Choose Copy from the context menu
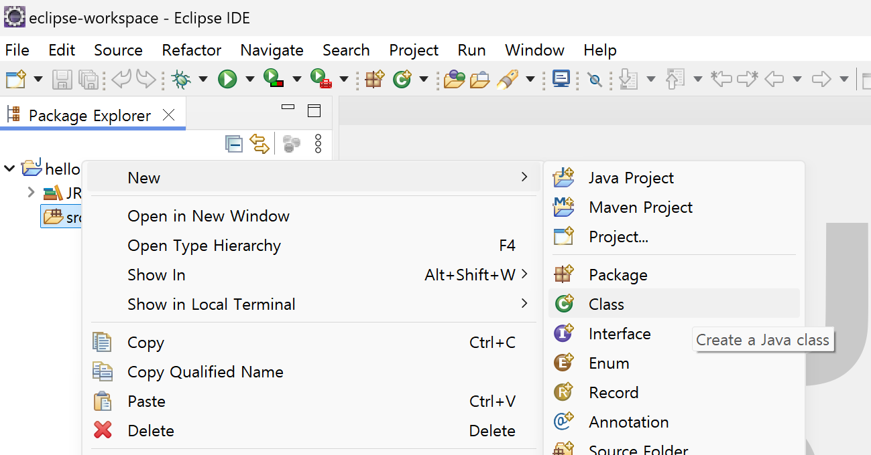Image resolution: width=871 pixels, height=455 pixels. (314, 343)
